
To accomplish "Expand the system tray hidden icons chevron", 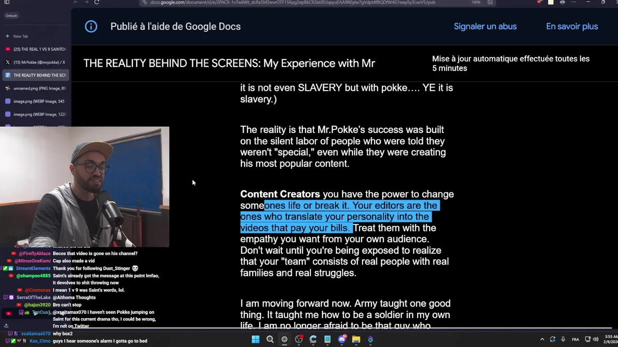I will 542,339.
